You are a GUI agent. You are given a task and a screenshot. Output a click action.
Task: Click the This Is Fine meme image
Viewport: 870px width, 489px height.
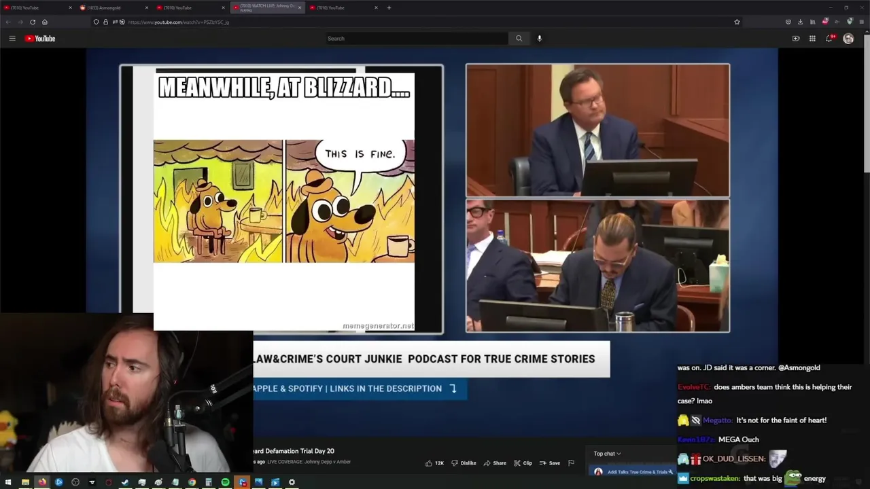point(284,201)
